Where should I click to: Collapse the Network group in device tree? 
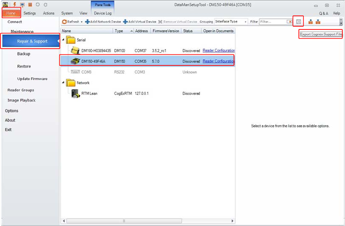(63, 83)
